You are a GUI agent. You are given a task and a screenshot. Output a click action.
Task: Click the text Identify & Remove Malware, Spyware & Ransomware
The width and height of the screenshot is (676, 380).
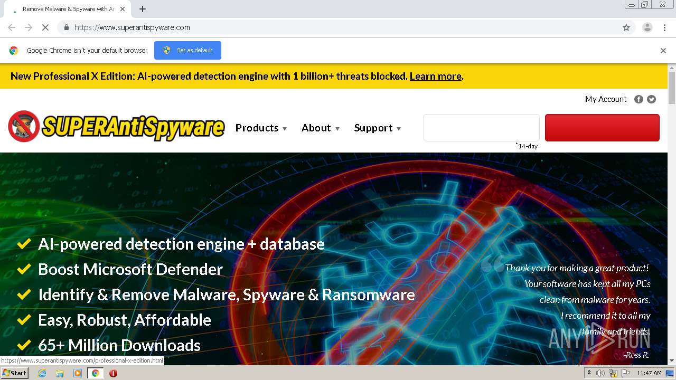(x=227, y=294)
